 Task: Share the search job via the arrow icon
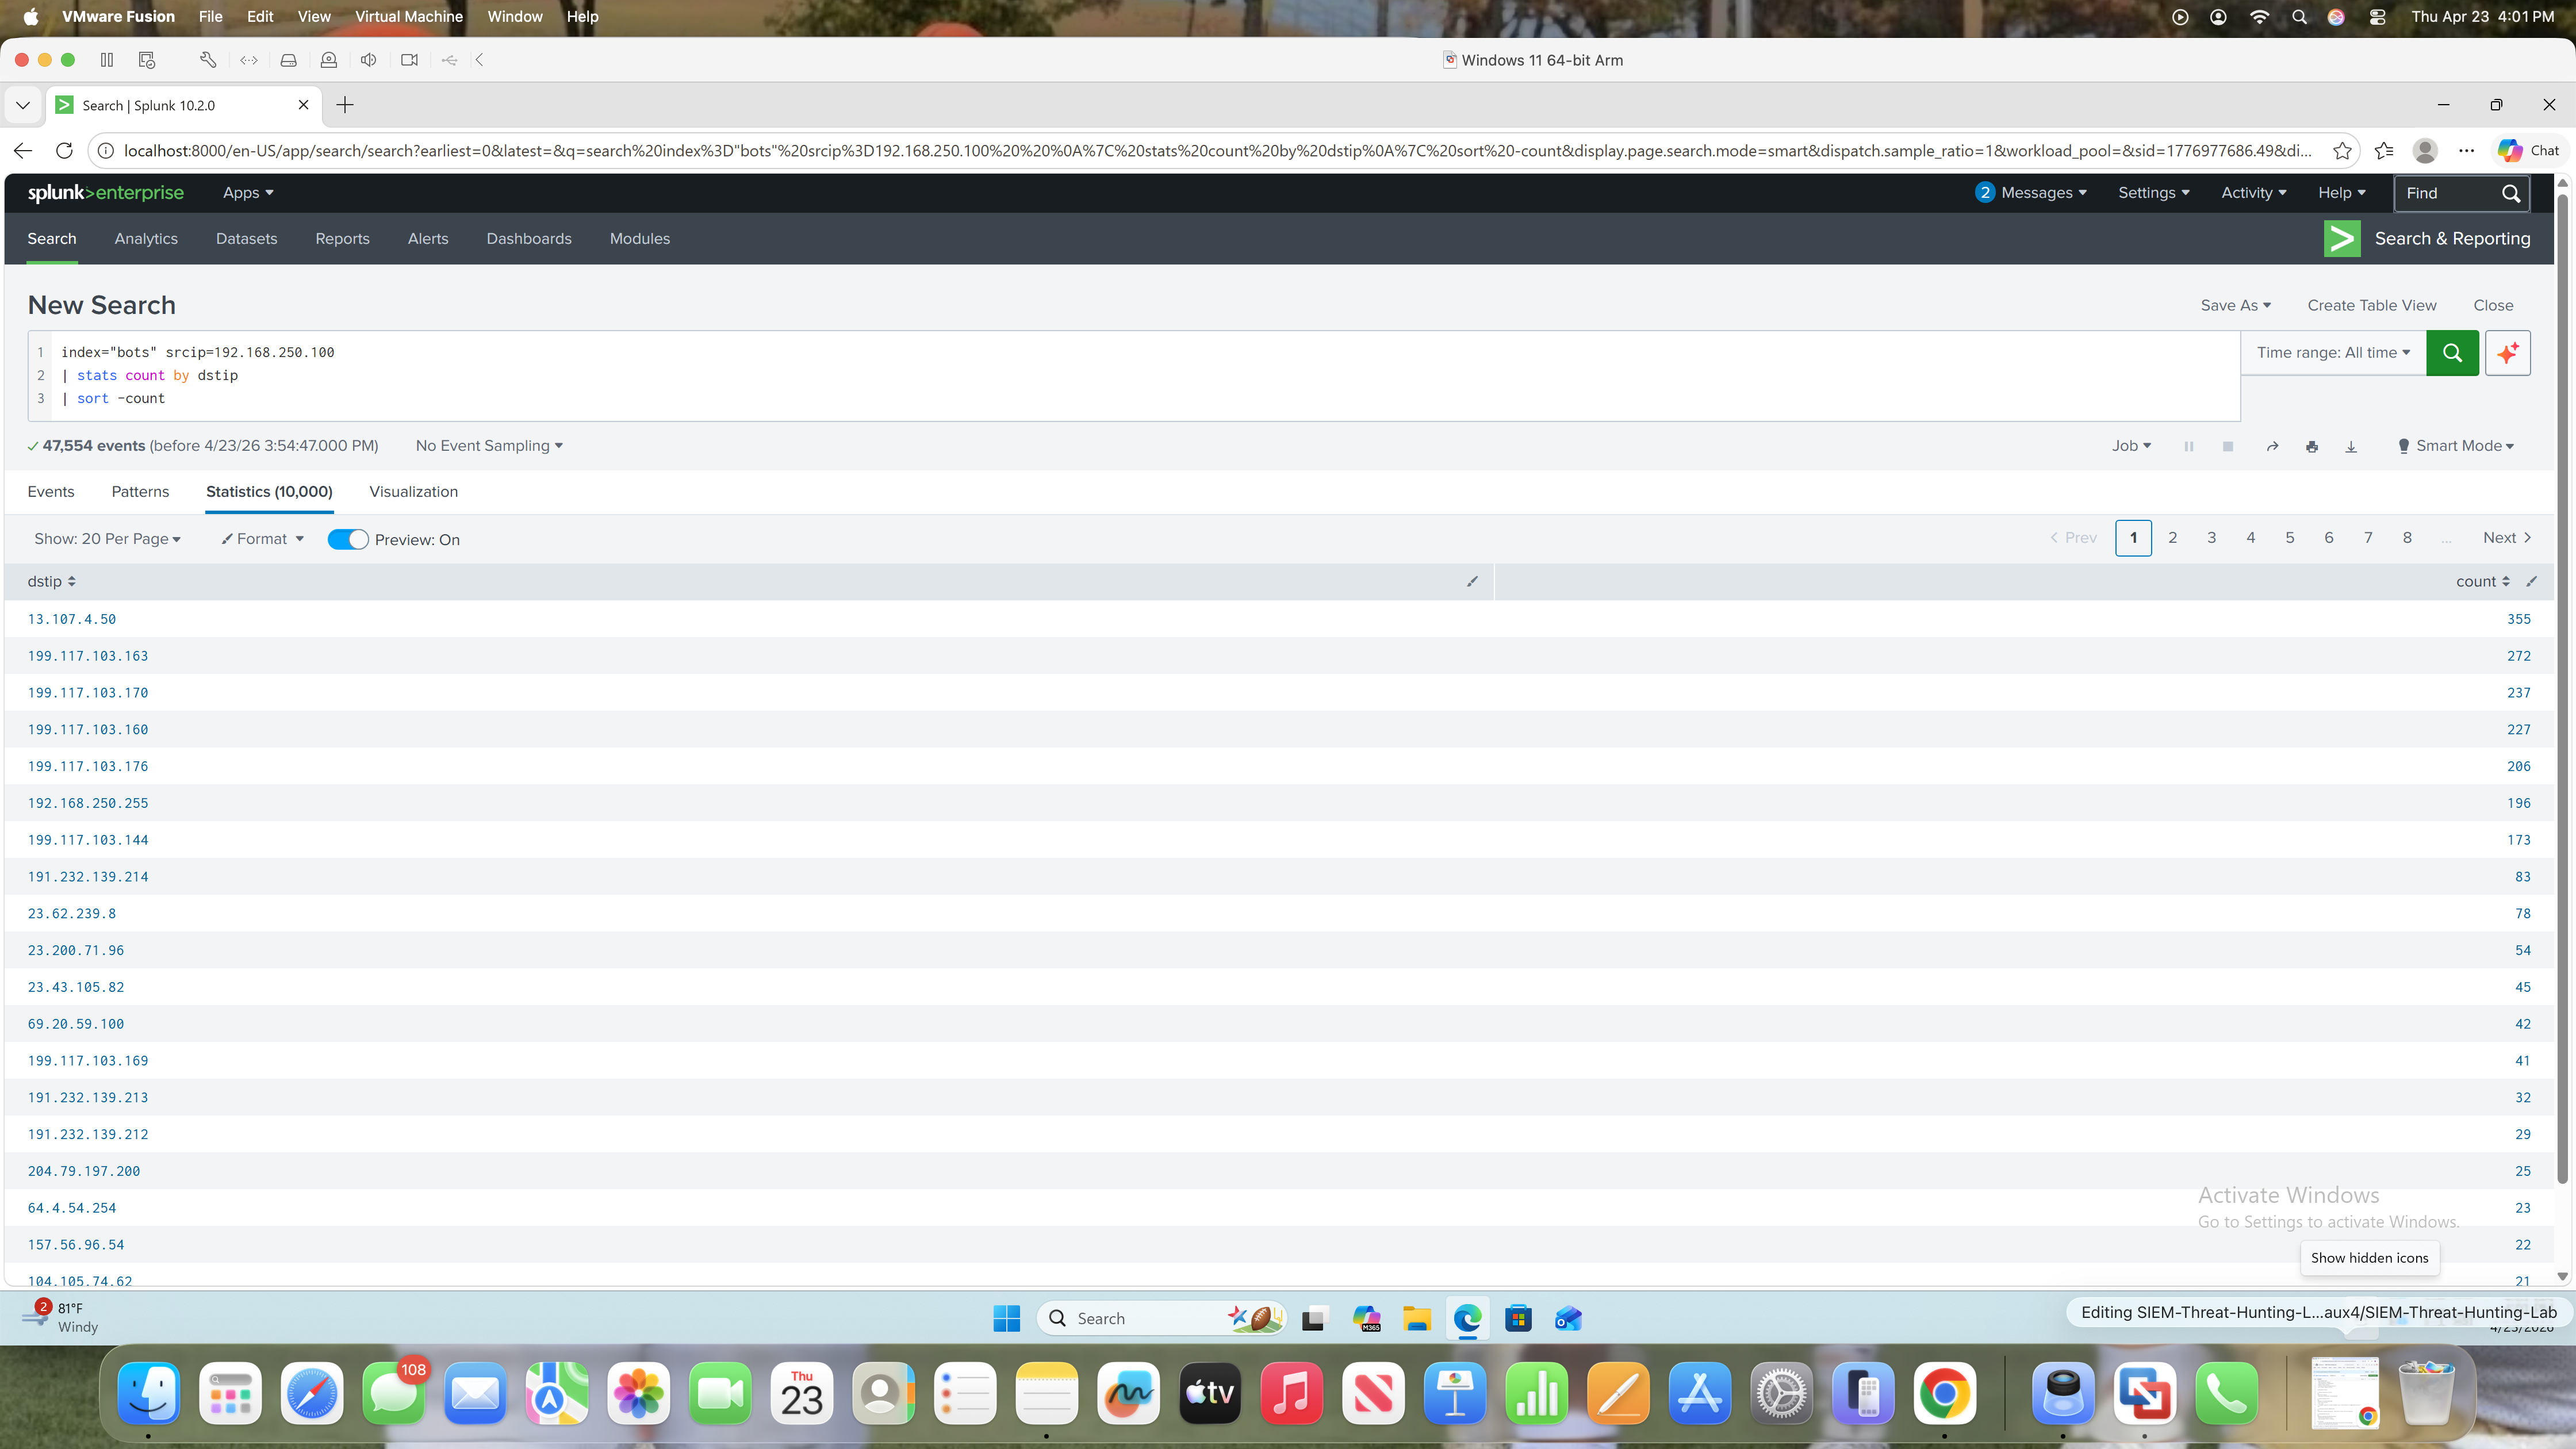2272,446
